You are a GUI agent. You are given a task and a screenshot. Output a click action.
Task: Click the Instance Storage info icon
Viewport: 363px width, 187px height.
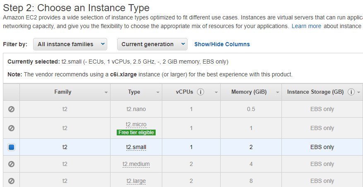(x=351, y=92)
